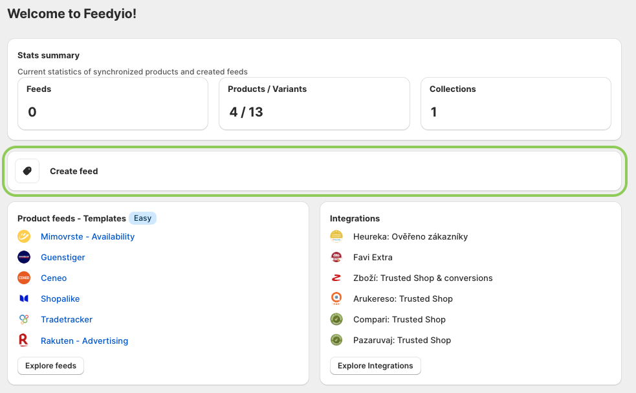The image size is (636, 393).
Task: Open the Shopalike template link
Action: (60, 299)
